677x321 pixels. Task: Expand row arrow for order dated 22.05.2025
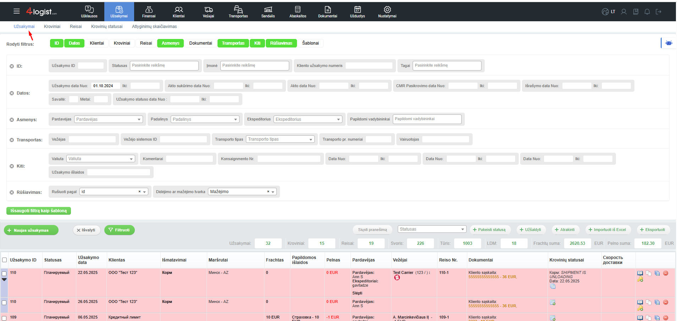coord(4,280)
